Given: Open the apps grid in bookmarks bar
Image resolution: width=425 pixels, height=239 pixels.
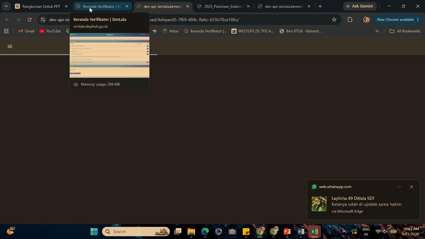Looking at the screenshot, I should [x=6, y=31].
